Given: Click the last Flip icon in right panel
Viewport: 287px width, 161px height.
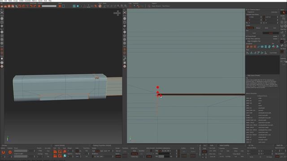Looking at the screenshot, I should tap(277, 47).
